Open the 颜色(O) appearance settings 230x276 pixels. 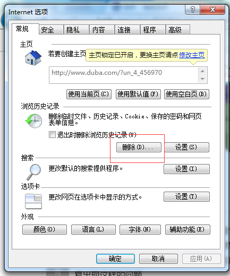coord(45,229)
